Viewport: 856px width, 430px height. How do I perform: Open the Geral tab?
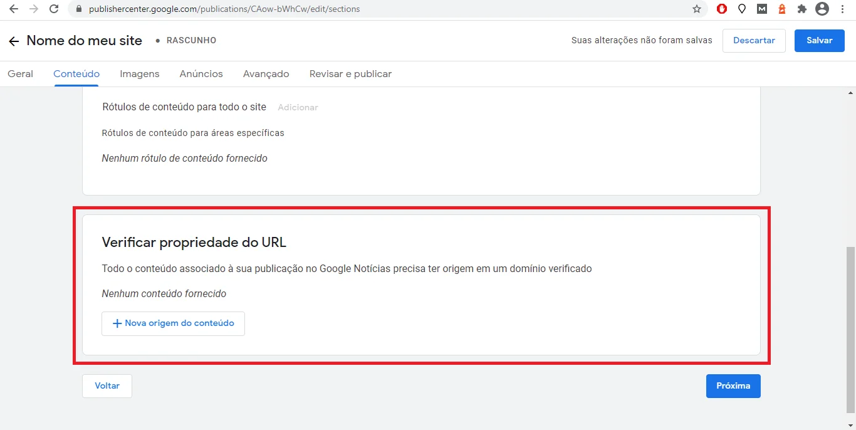point(20,74)
